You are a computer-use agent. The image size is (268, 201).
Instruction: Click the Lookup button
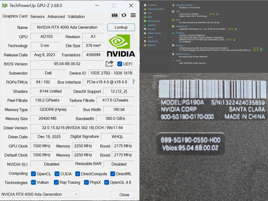pos(121,27)
